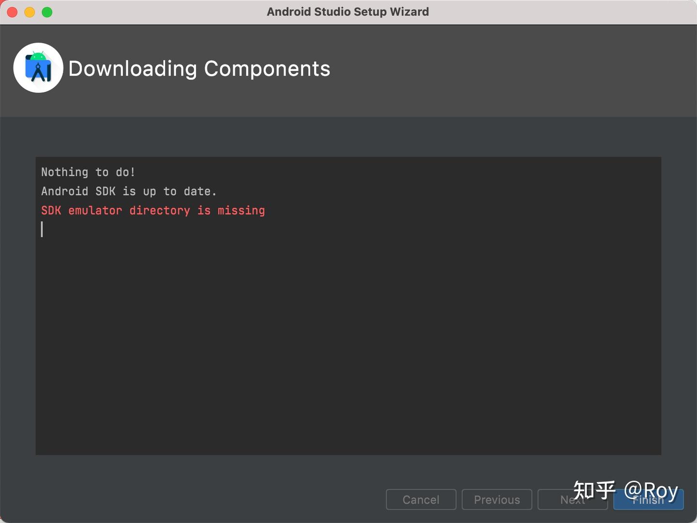Viewport: 697px width, 523px height.
Task: Click the yellow minimize traffic light
Action: pos(29,12)
